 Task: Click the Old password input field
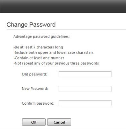coord(85,74)
